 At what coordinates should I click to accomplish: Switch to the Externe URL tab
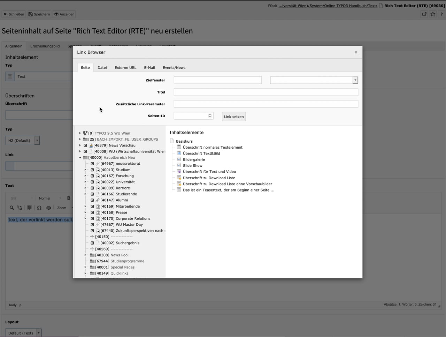(x=125, y=67)
